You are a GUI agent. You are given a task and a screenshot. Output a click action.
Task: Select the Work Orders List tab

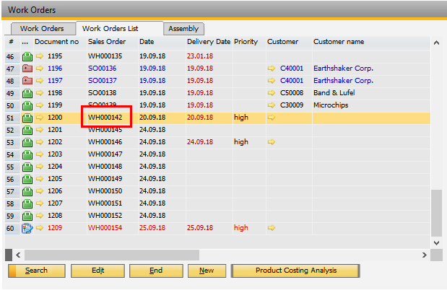coord(110,29)
